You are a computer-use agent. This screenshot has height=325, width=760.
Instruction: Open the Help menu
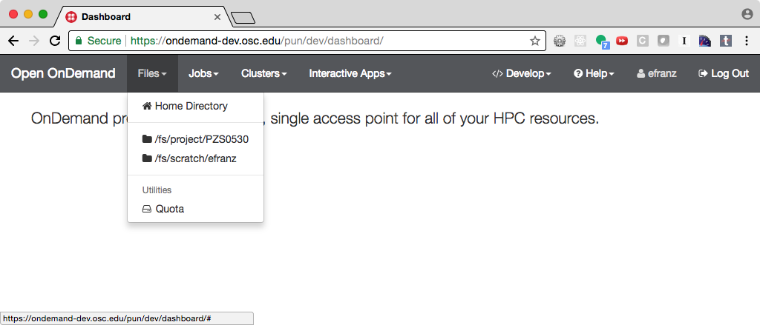point(594,73)
